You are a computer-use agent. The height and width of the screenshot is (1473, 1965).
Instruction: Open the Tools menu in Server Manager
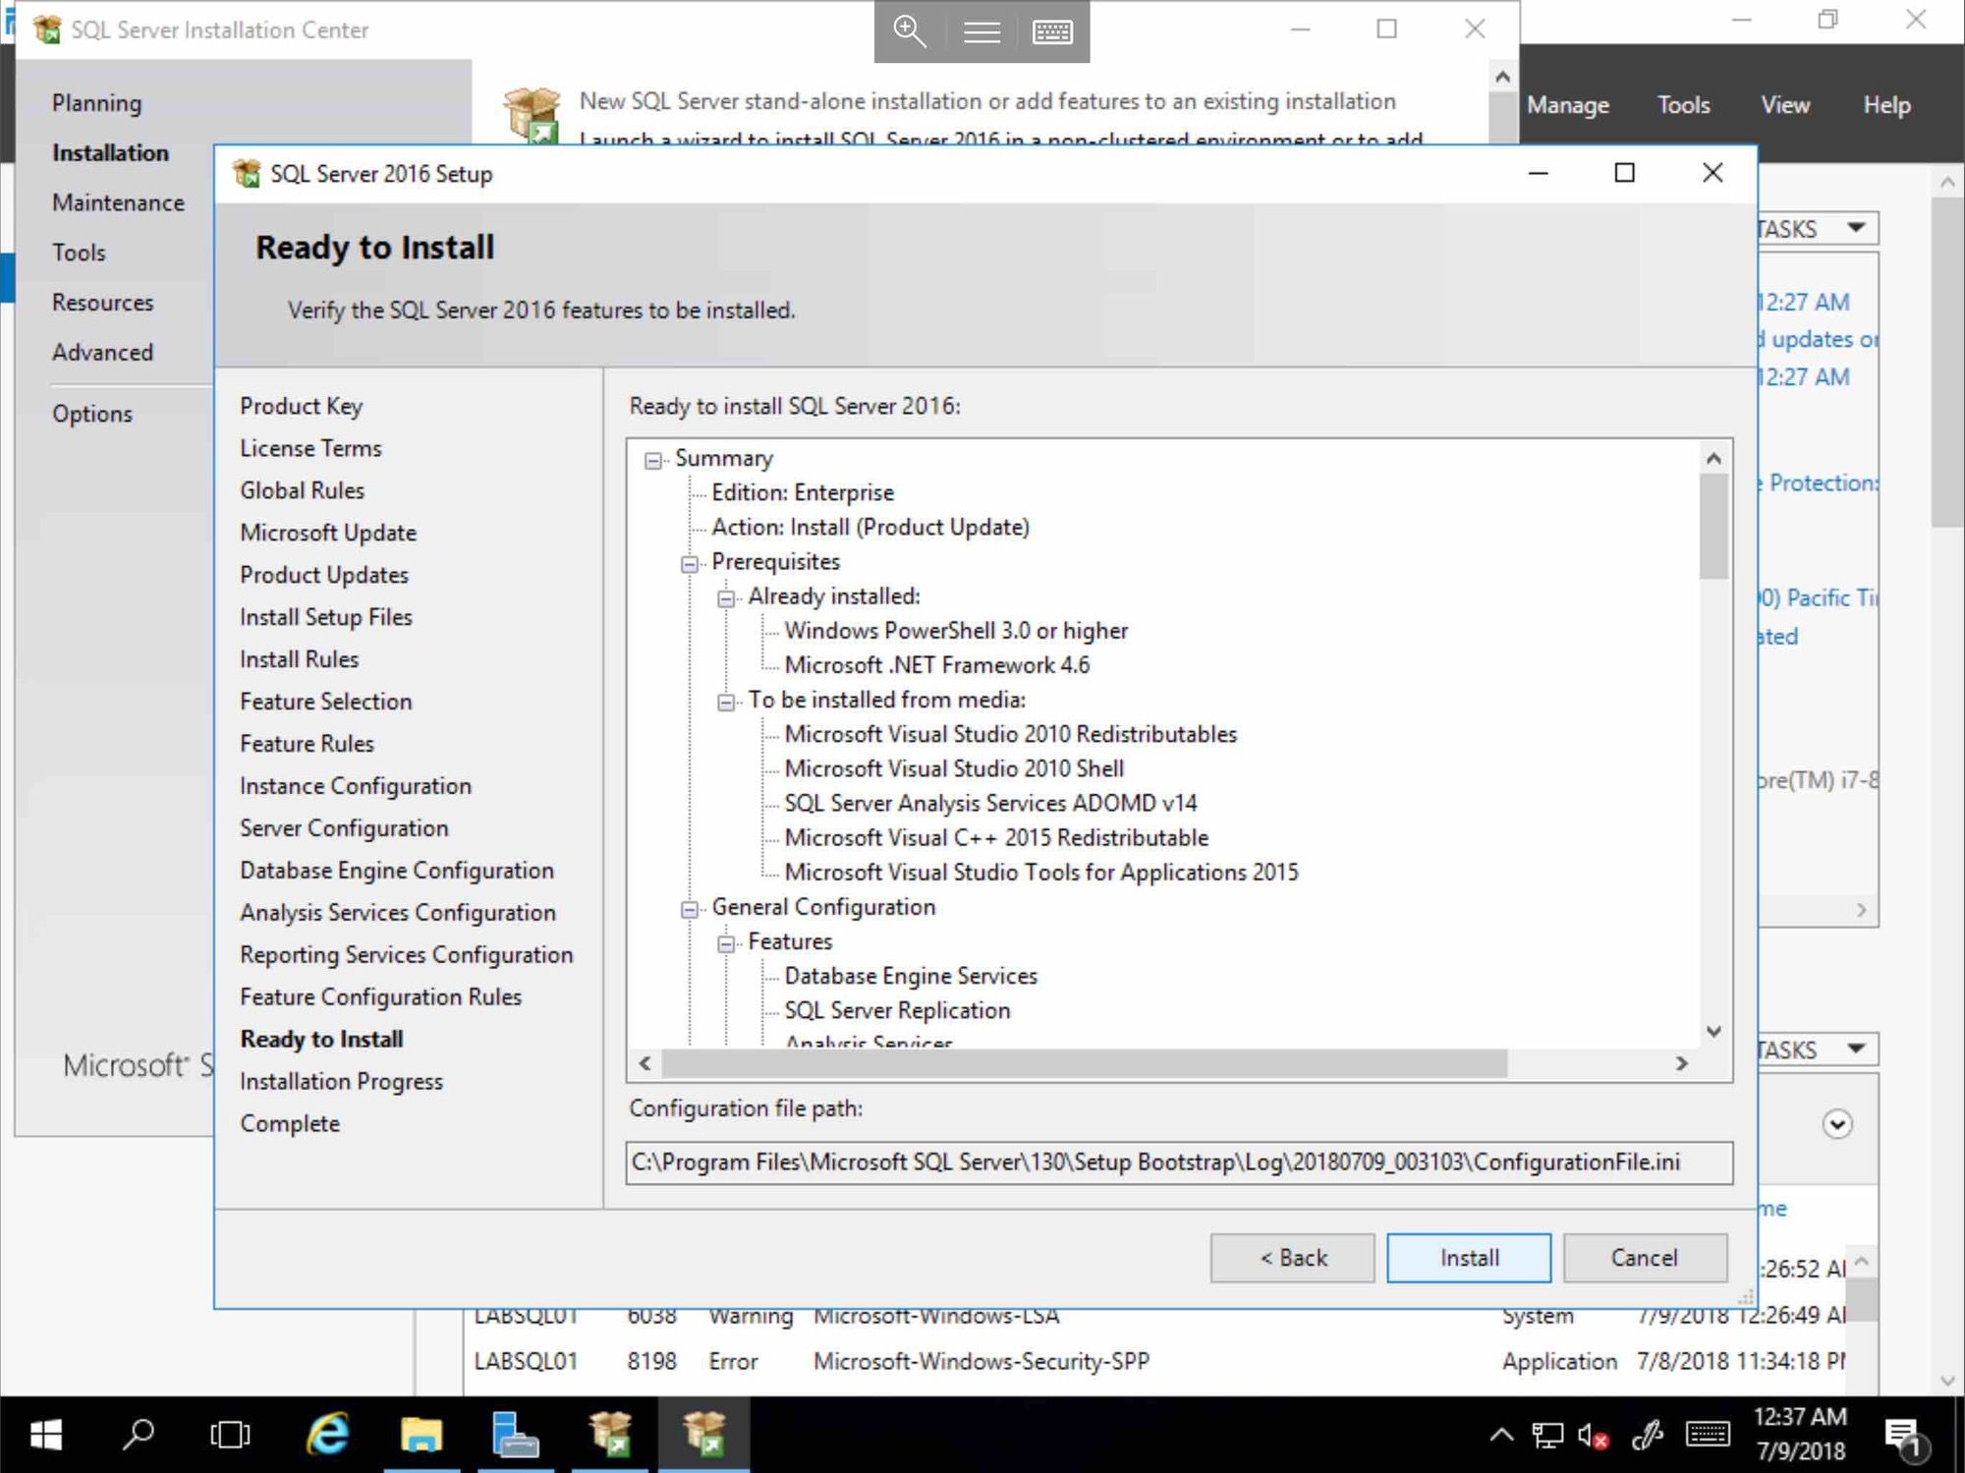click(1684, 105)
